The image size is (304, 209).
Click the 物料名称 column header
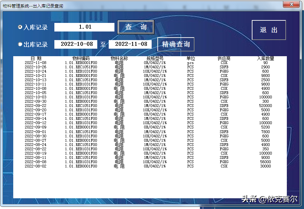119,58
